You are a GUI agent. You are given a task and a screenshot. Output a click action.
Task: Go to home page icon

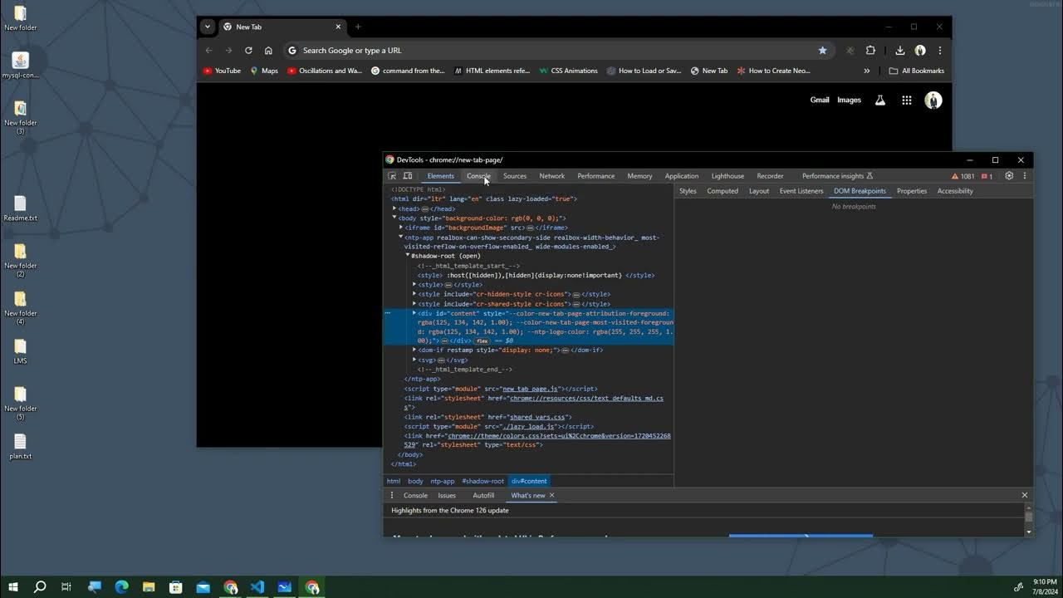click(x=268, y=51)
